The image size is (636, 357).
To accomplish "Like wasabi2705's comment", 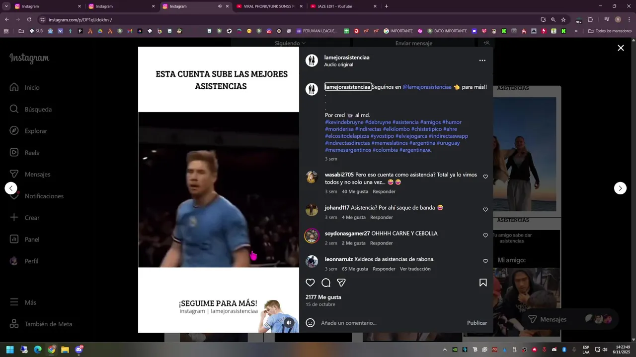I will (x=485, y=177).
